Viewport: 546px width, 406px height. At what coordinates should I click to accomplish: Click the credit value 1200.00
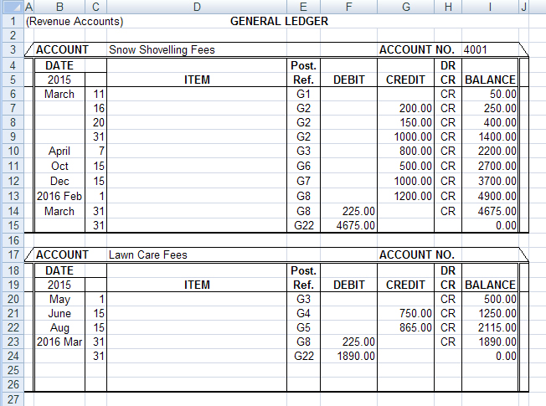(413, 196)
